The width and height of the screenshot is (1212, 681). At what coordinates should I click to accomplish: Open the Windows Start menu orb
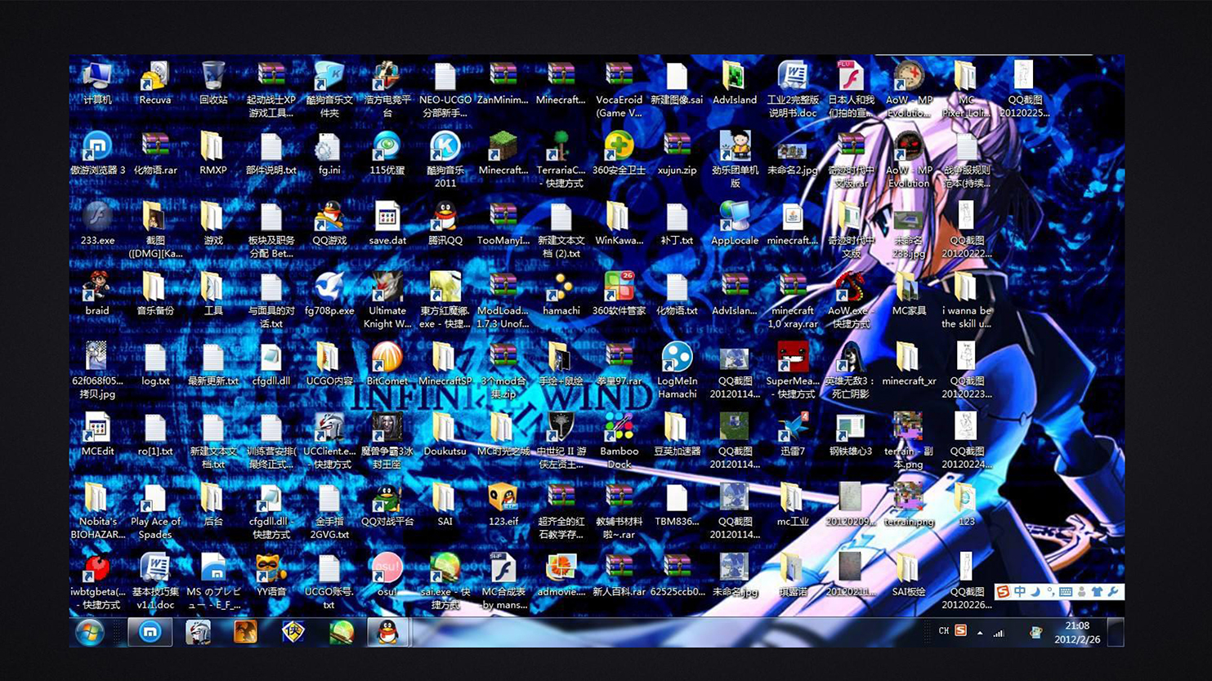click(x=90, y=632)
